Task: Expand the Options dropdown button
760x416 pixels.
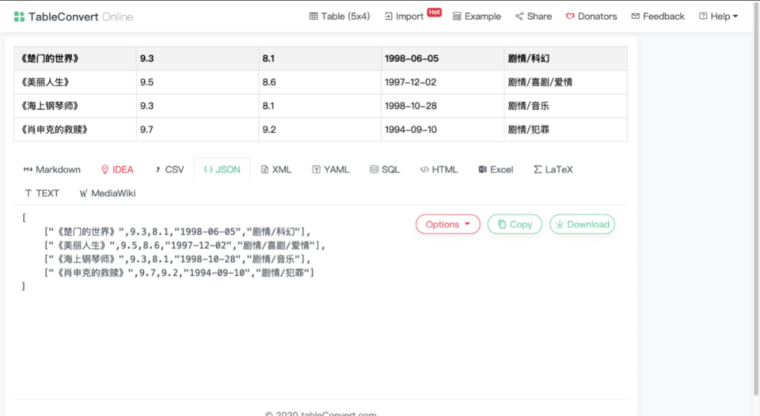Action: pyautogui.click(x=448, y=224)
